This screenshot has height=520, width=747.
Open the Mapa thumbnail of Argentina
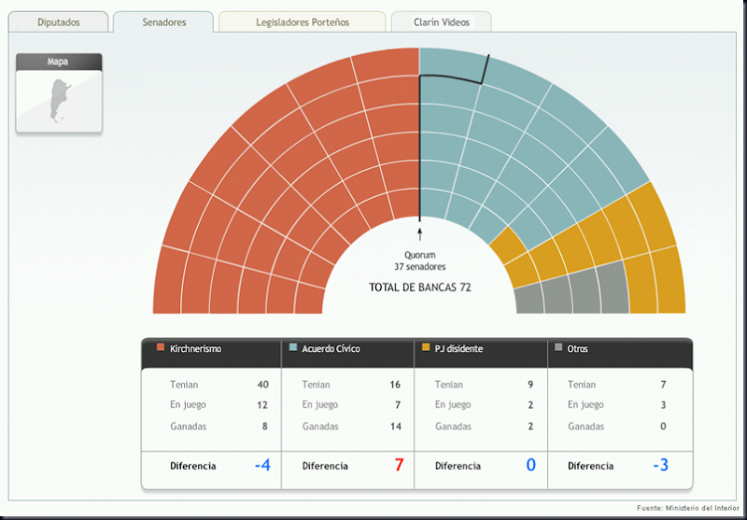coord(59,101)
